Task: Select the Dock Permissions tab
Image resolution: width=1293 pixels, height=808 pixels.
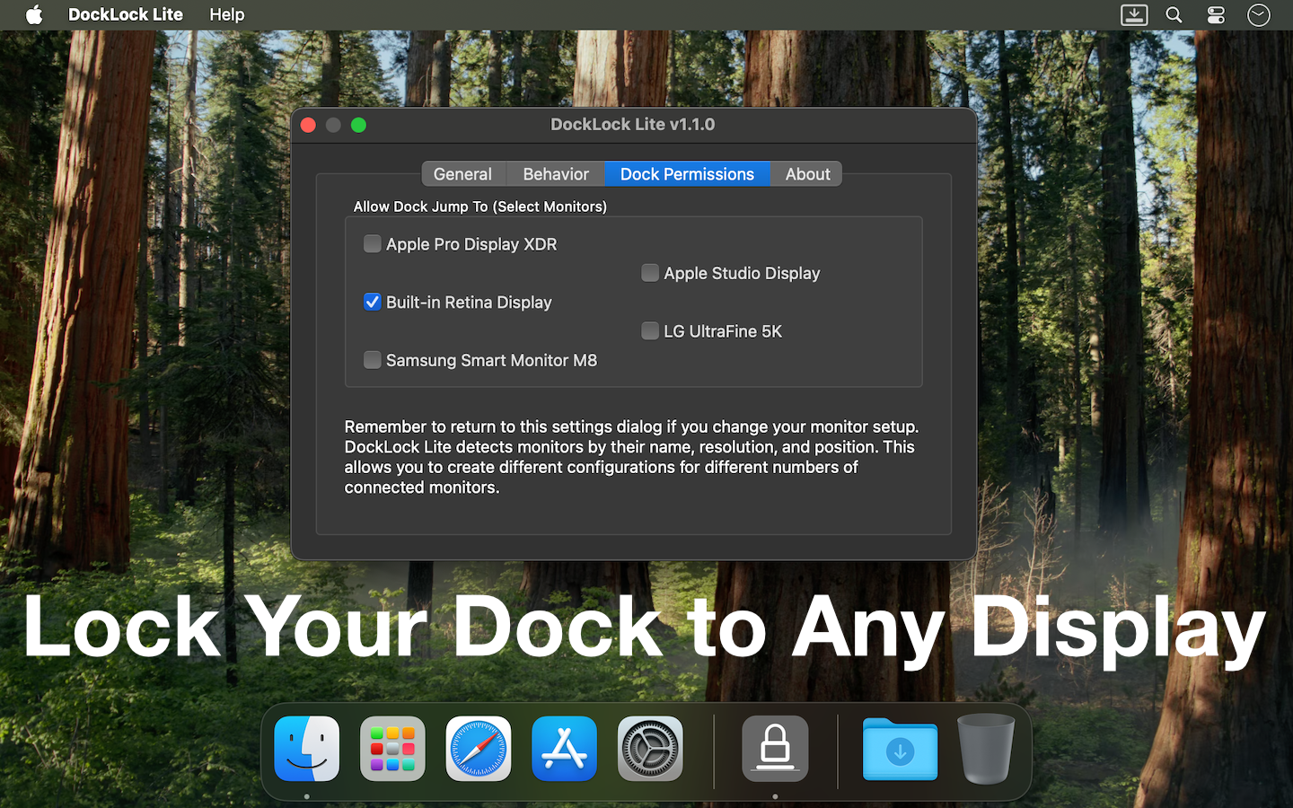Action: [x=688, y=174]
